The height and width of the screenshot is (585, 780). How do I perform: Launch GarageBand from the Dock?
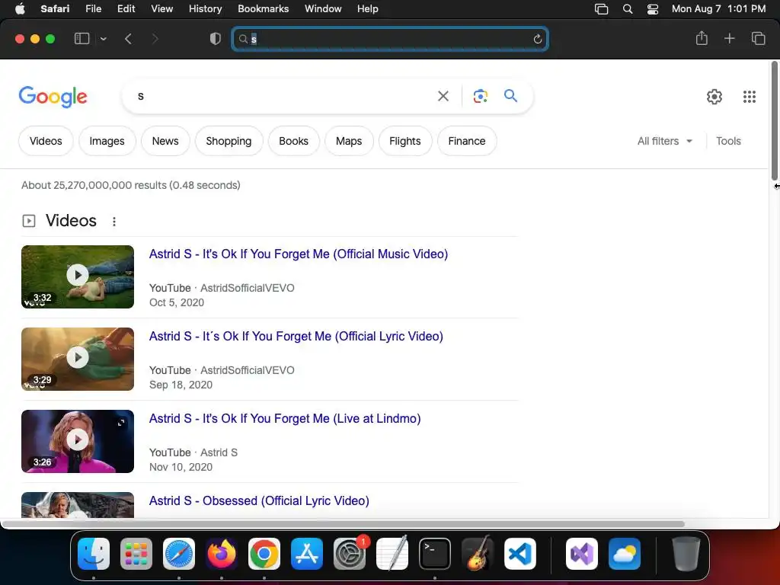click(x=478, y=554)
